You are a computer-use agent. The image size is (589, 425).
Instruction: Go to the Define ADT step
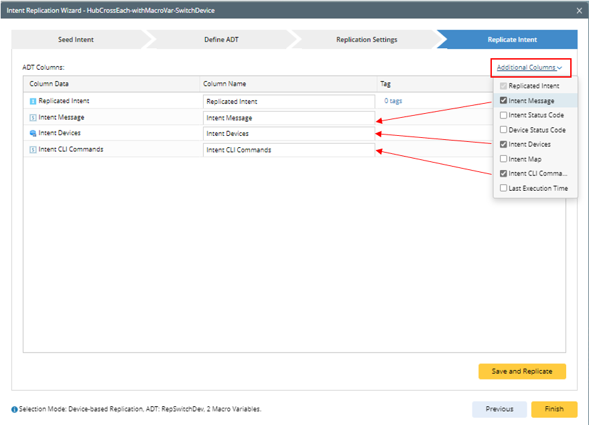pyautogui.click(x=221, y=39)
